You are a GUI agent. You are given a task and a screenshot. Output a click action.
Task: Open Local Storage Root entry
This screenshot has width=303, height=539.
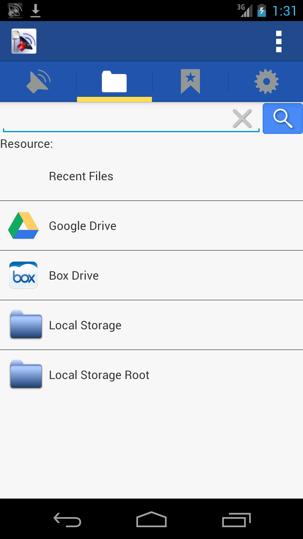pyautogui.click(x=99, y=375)
